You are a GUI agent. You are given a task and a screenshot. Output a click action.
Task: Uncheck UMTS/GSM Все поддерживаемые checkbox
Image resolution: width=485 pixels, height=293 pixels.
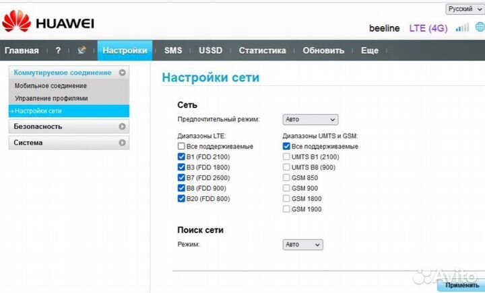(286, 146)
